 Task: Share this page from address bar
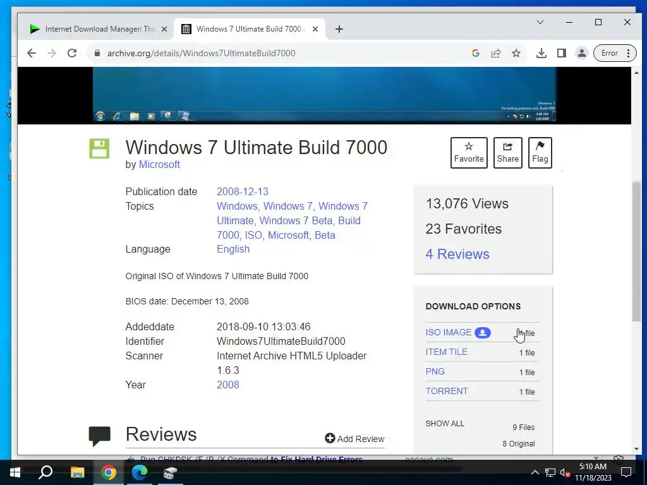[495, 53]
